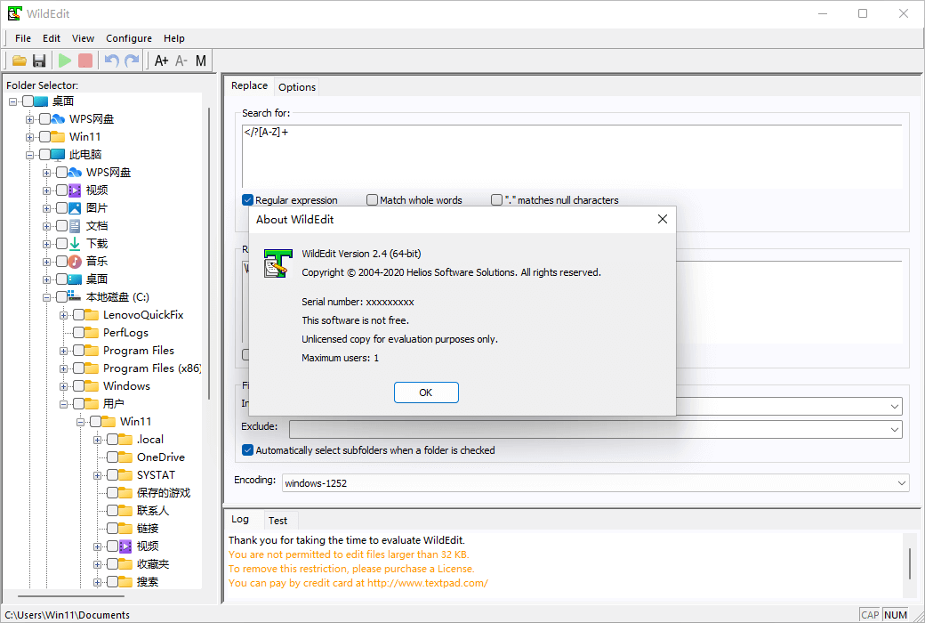Click the Search for regex text field

point(572,156)
